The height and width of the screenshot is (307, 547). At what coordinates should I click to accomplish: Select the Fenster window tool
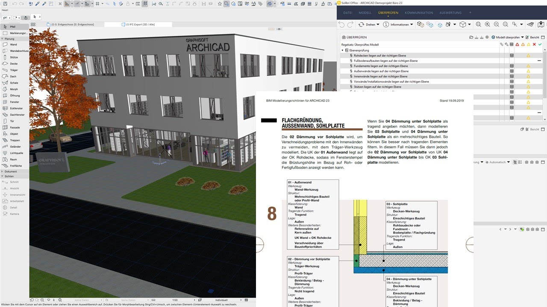(15, 102)
